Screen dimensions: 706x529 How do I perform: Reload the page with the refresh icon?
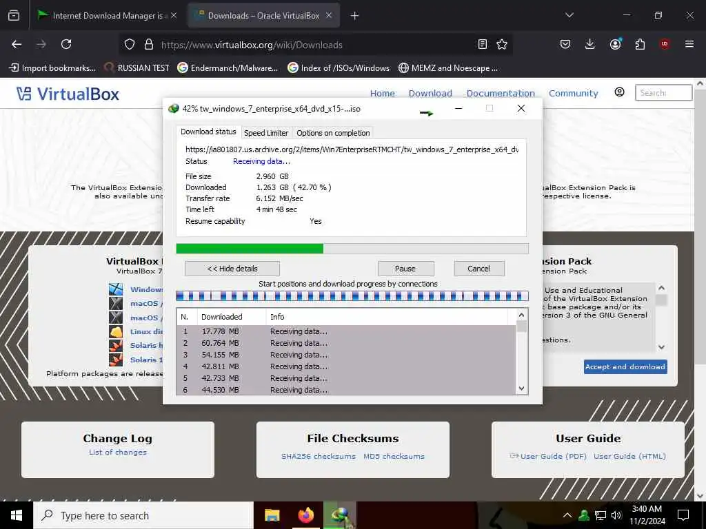pyautogui.click(x=66, y=44)
